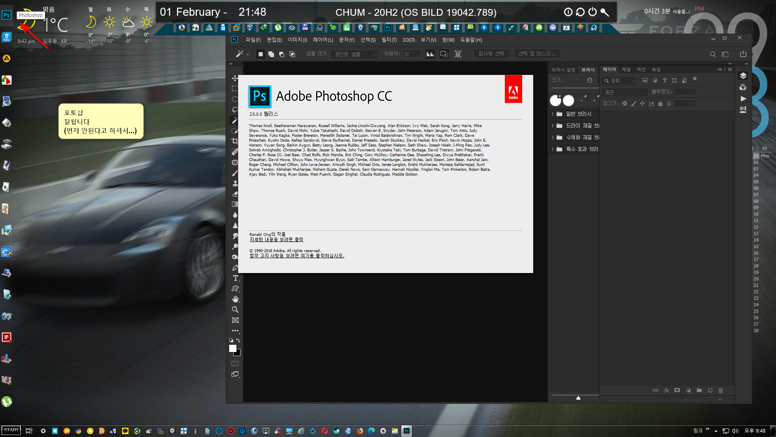Viewport: 776px width, 437px height.
Task: Select the Pen tool
Action: 235,267
